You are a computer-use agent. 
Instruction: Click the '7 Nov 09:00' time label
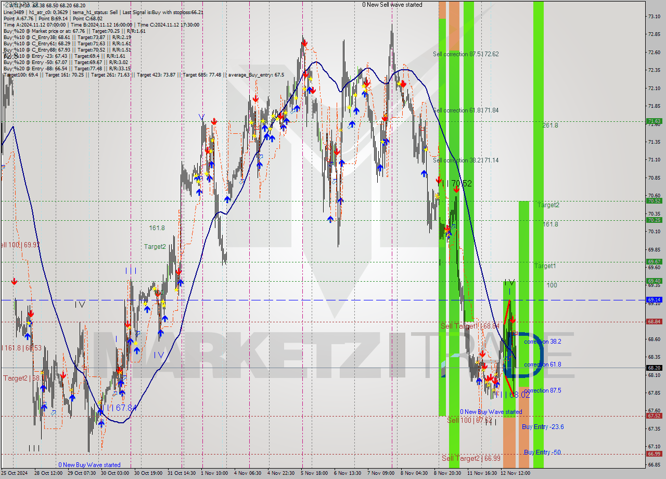(x=381, y=473)
